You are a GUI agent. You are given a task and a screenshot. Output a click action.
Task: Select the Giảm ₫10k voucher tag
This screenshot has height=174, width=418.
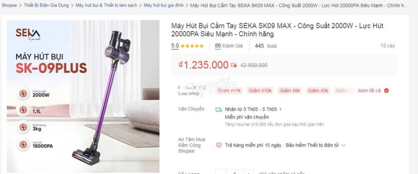pos(260,91)
